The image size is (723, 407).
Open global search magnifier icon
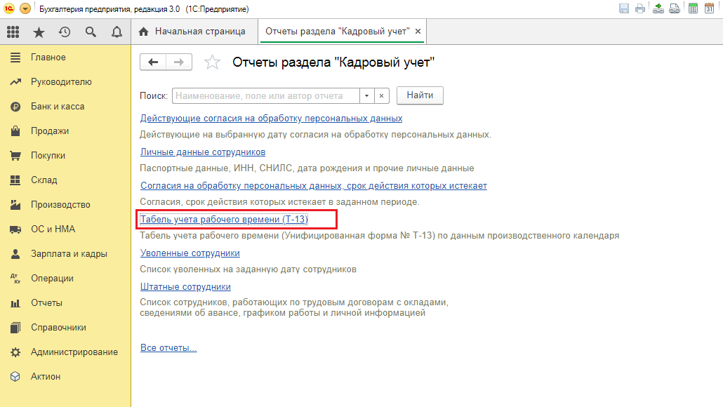coord(91,32)
